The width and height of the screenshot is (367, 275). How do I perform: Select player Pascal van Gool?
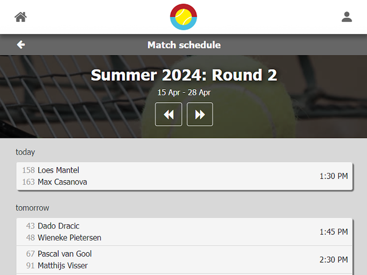65,254
